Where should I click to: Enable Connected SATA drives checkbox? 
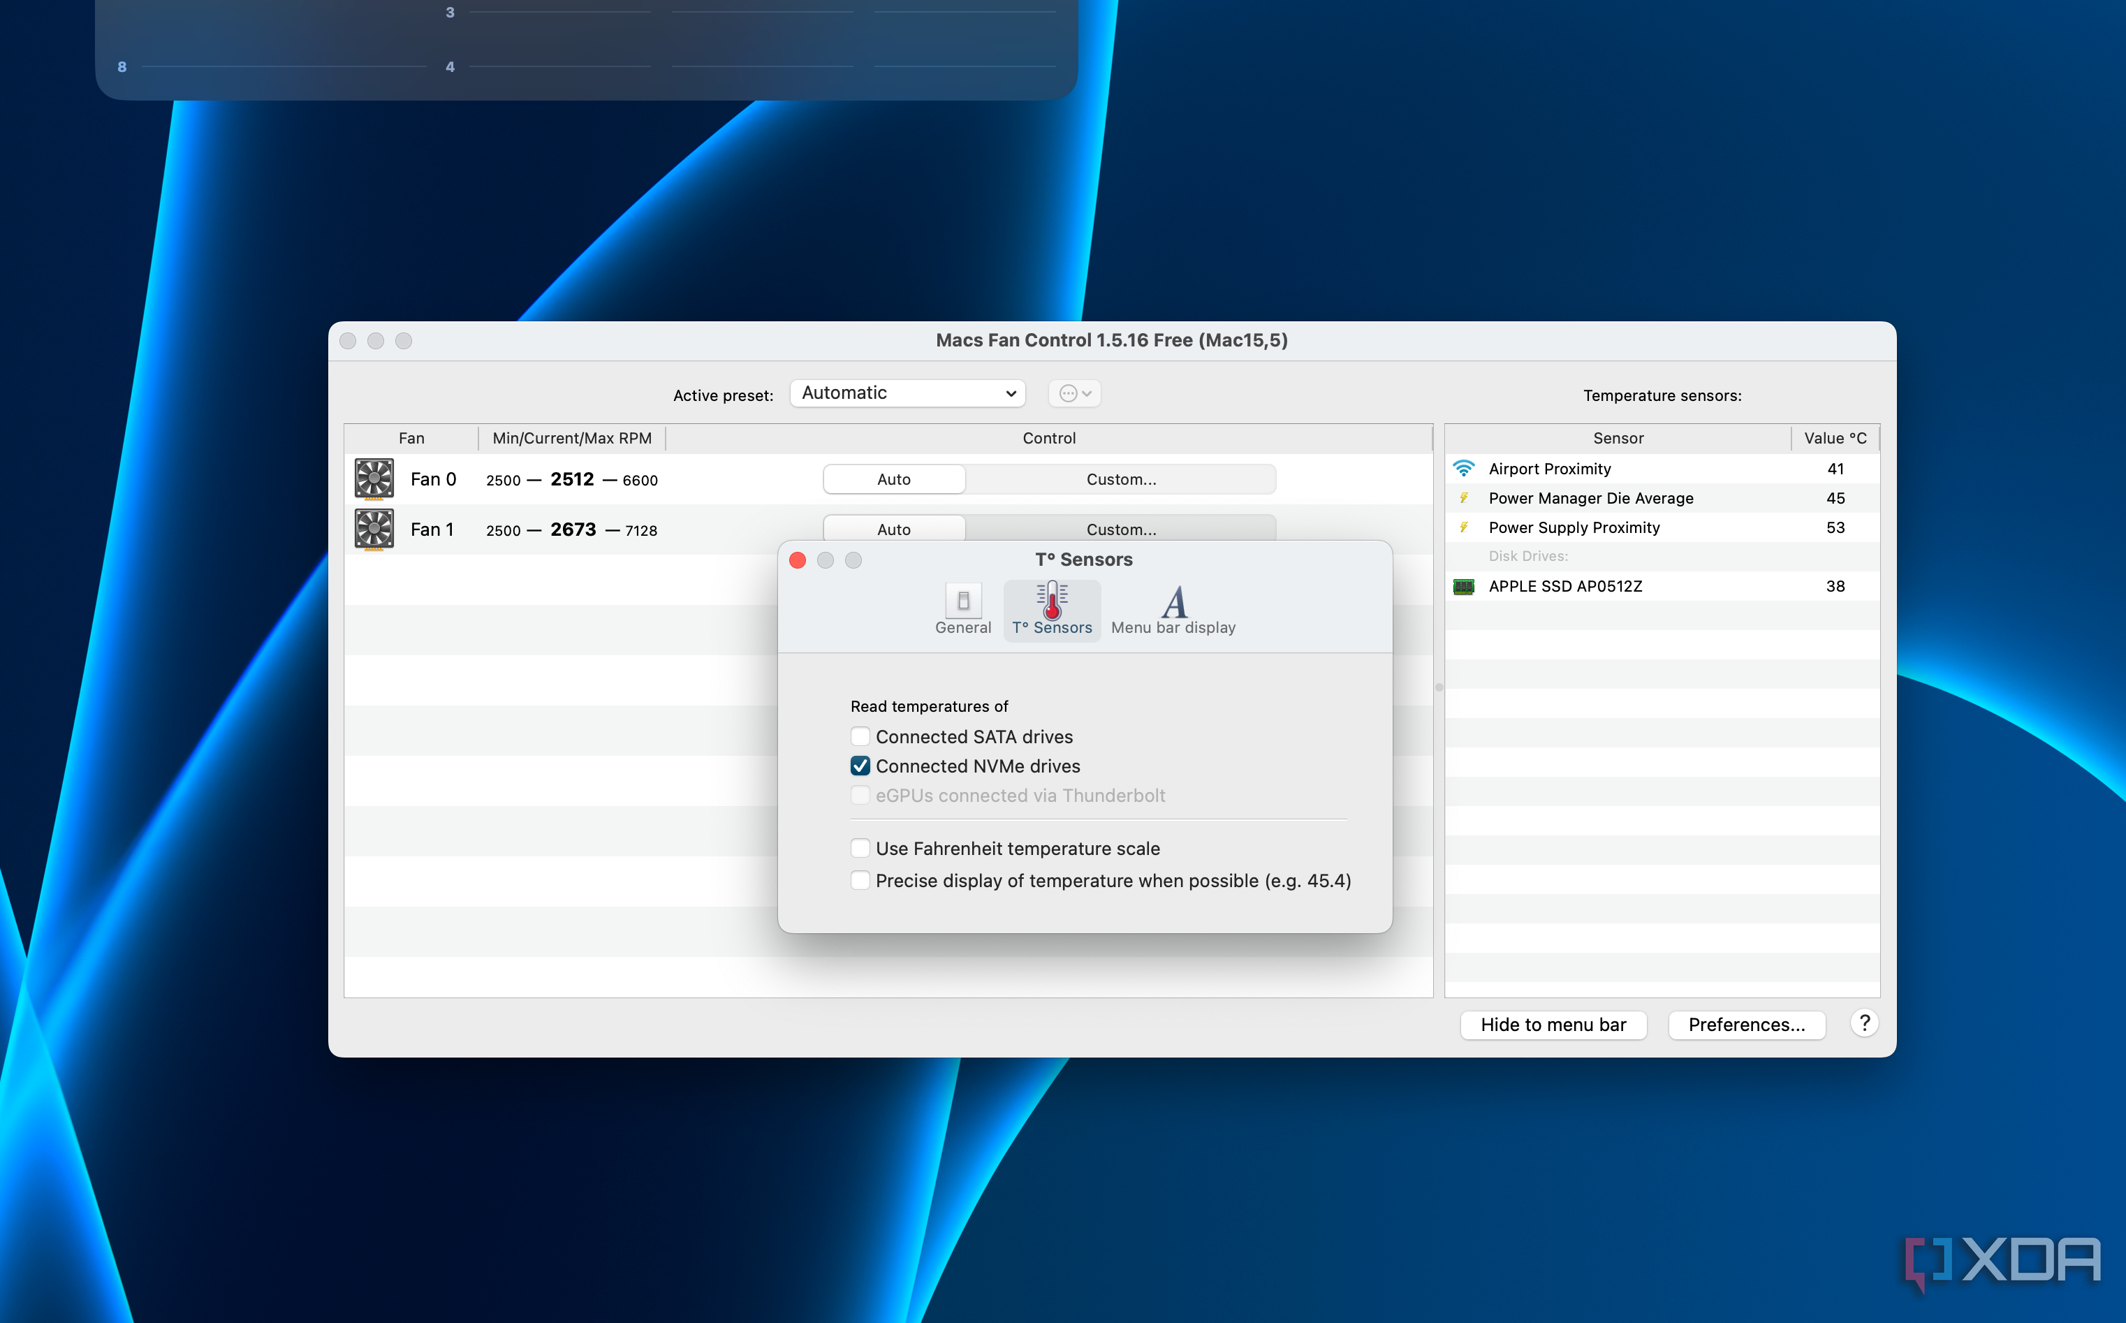point(860,737)
